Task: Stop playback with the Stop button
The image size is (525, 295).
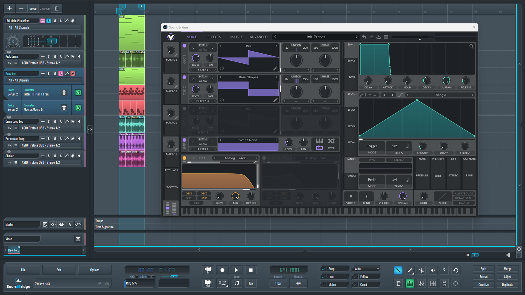Action: coord(251,270)
